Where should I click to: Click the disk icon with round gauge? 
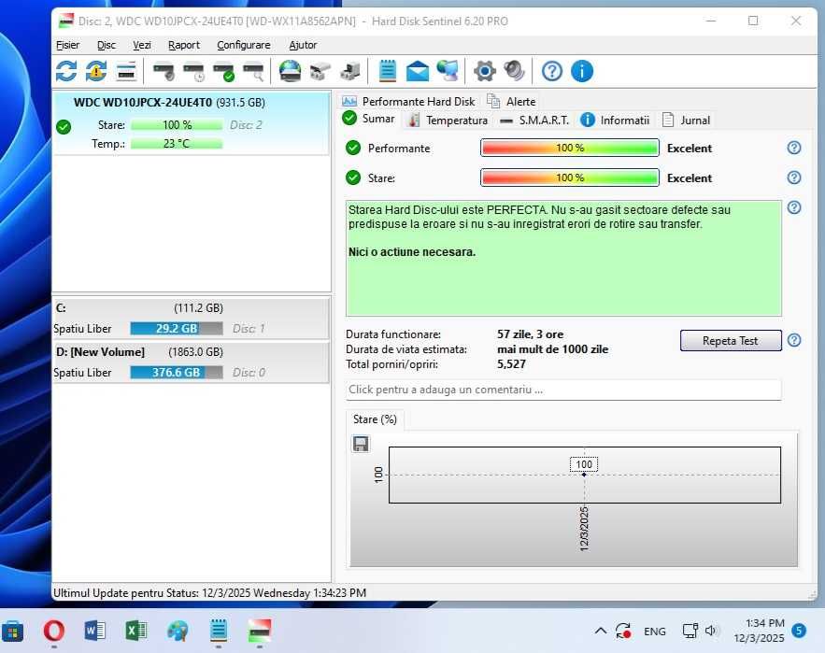164,72
